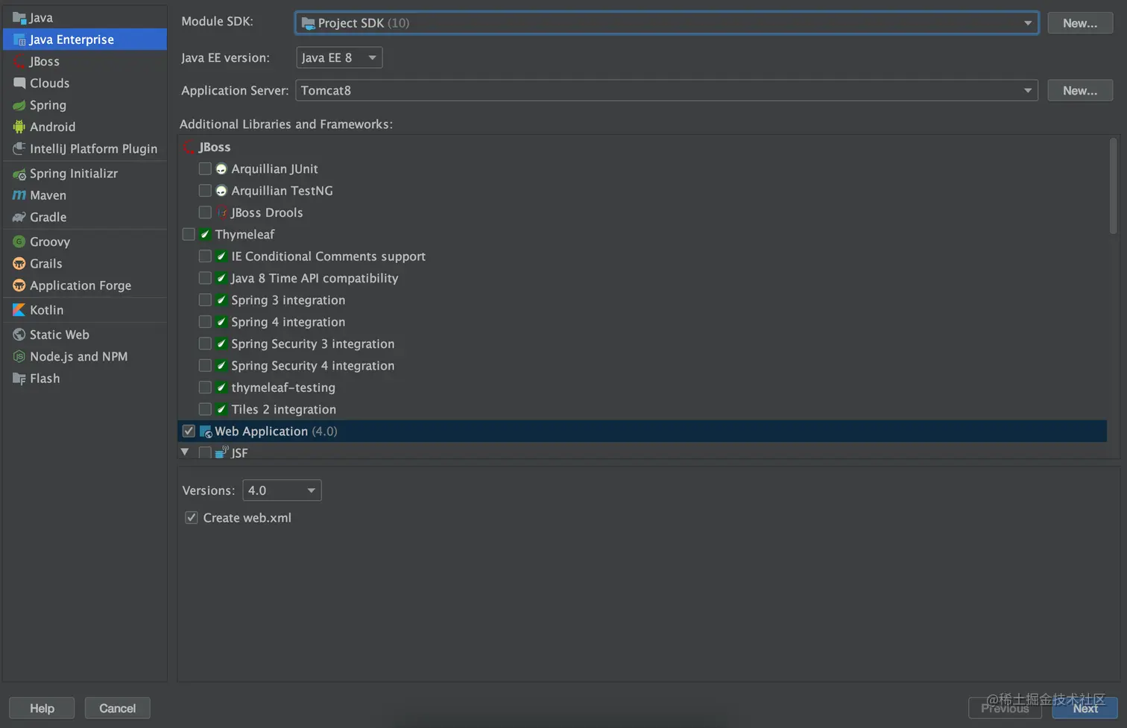Choose Maven project type
The height and width of the screenshot is (728, 1127).
click(x=85, y=195)
